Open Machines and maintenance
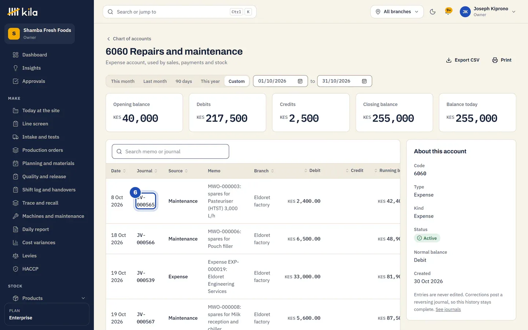This screenshot has height=330, width=528. [x=47, y=216]
